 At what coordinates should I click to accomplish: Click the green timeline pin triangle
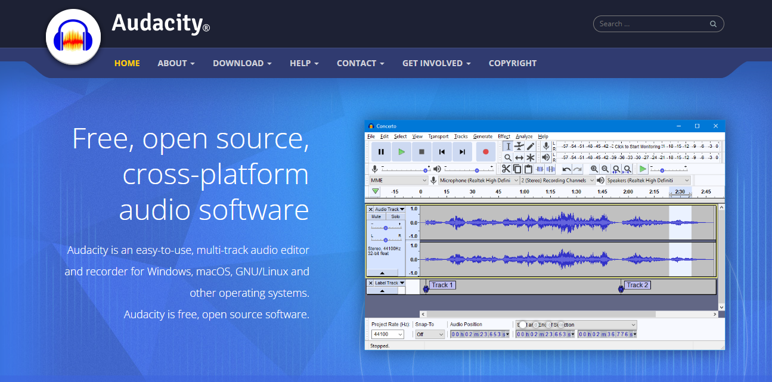[375, 191]
